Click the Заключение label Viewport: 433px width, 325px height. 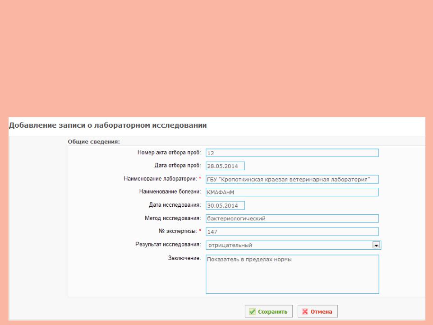[x=184, y=258]
